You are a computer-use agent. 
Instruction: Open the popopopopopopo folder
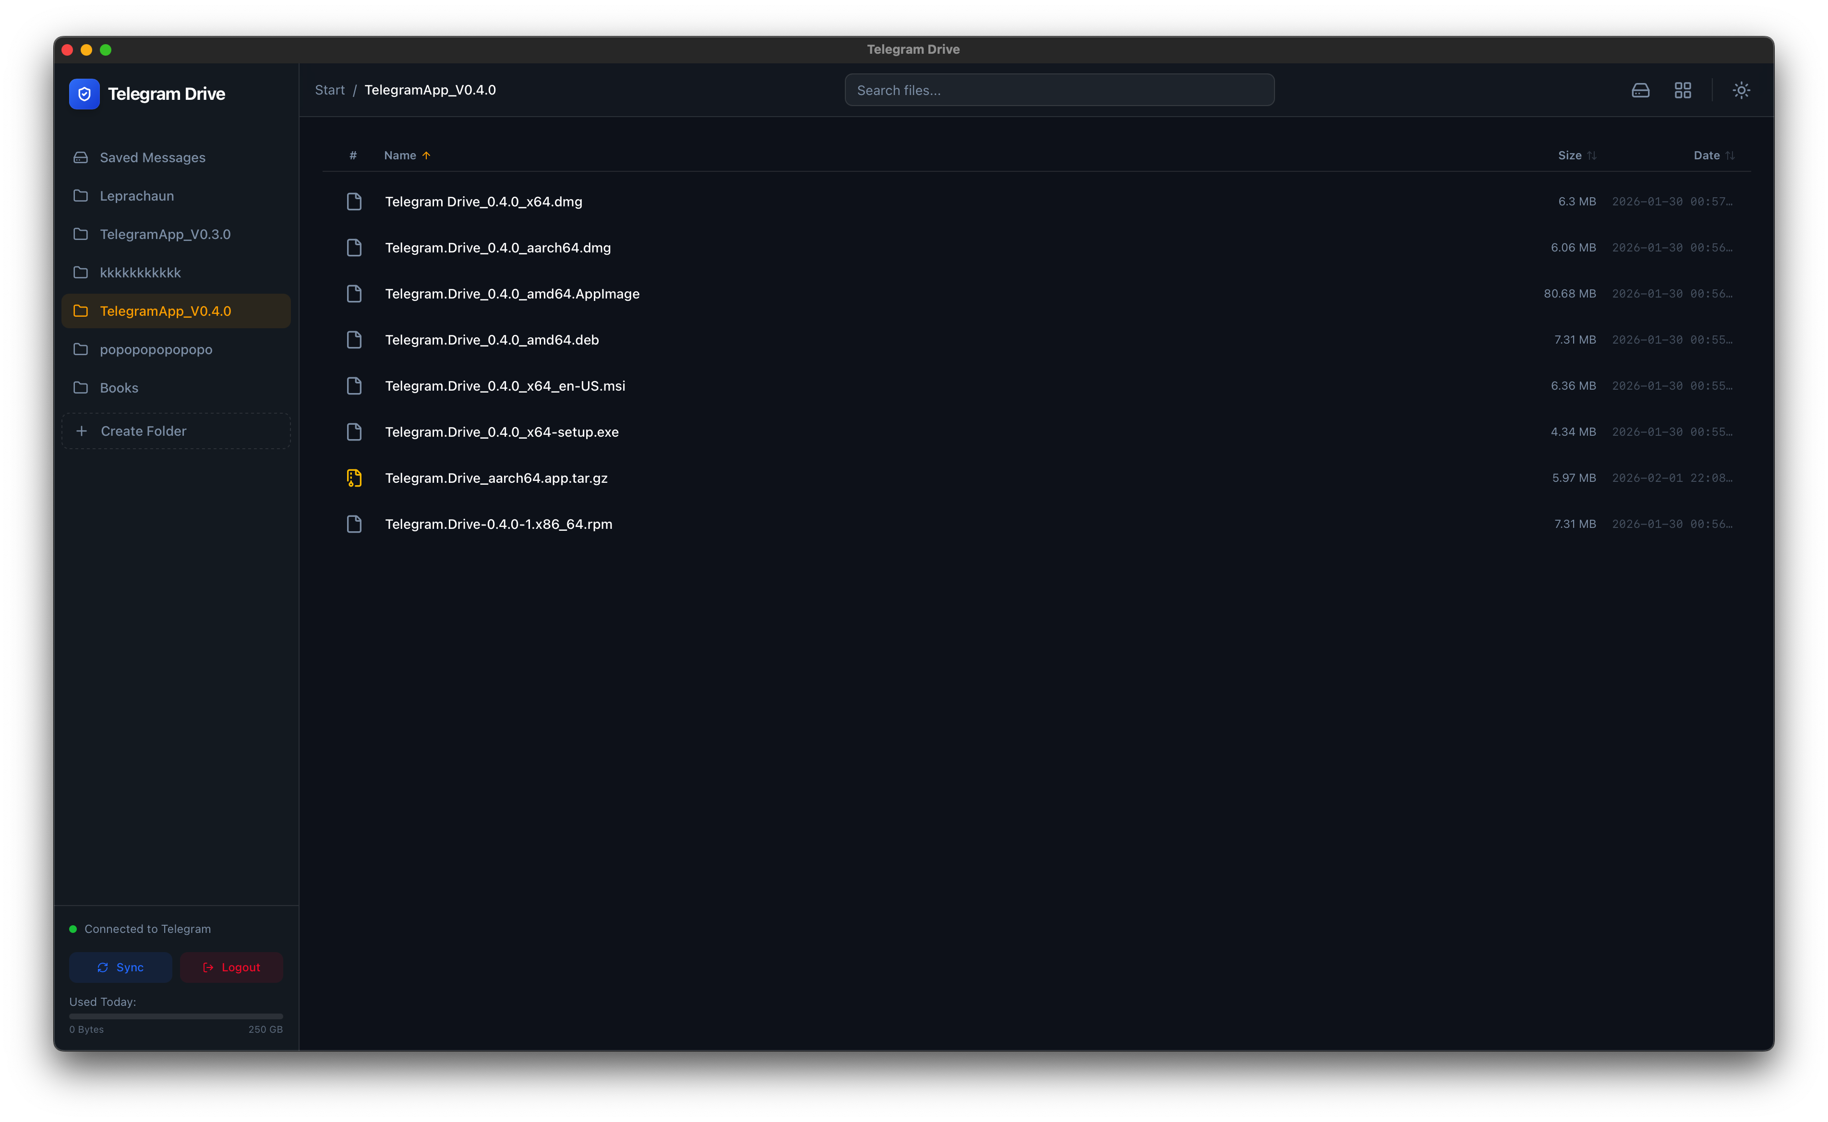(x=156, y=349)
